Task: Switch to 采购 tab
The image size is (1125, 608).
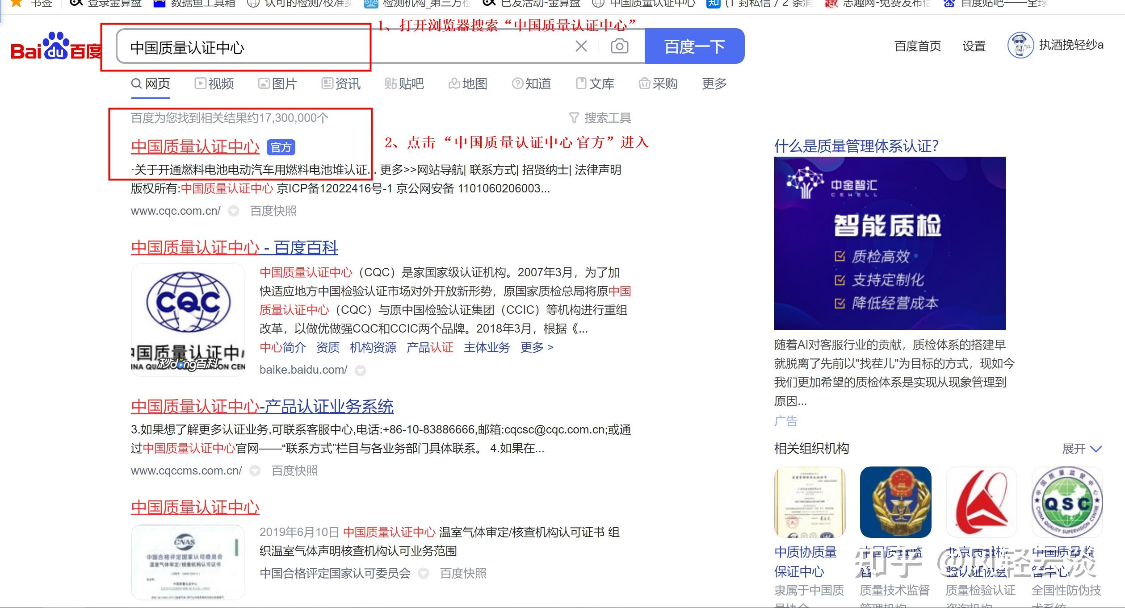Action: [x=658, y=84]
